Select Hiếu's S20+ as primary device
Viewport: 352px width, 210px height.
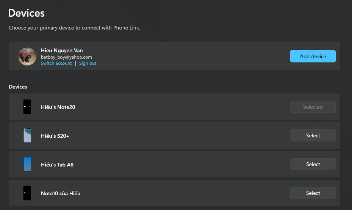(x=313, y=135)
